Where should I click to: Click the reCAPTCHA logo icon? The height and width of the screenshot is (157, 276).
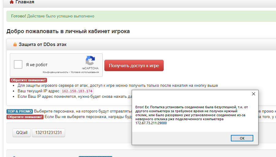point(90,61)
